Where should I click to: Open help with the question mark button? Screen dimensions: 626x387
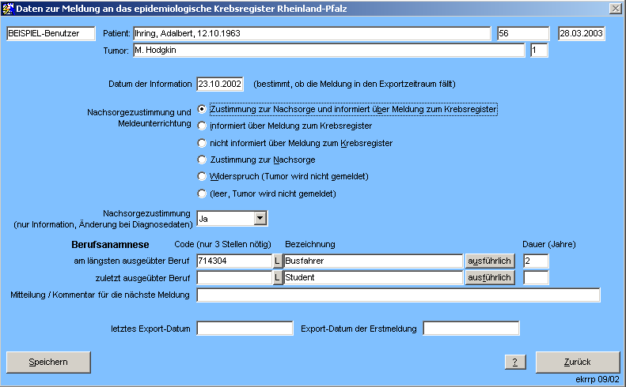[x=515, y=362]
